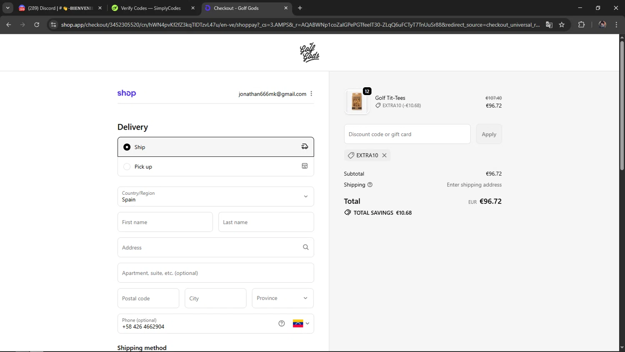The width and height of the screenshot is (625, 352).
Task: Click the delivery truck icon in Ship row
Action: (x=305, y=146)
